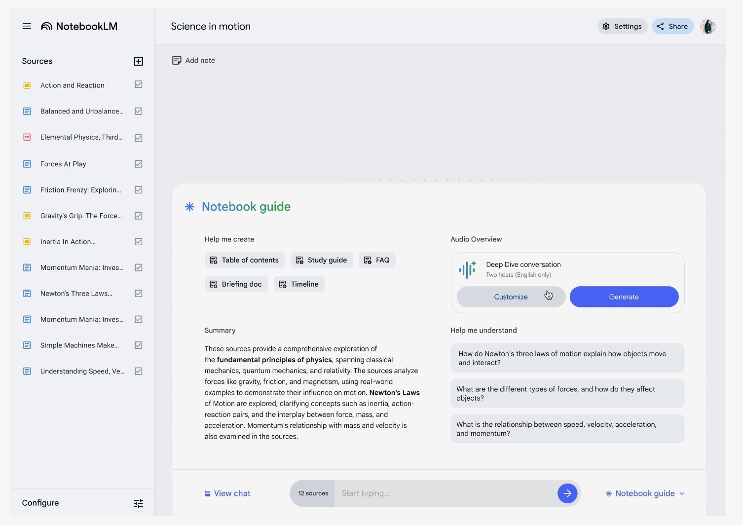
Task: Click the add source plus icon
Action: click(x=139, y=61)
